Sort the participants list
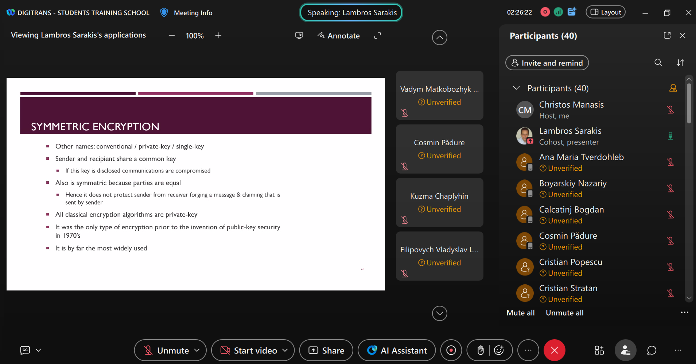Screen dimensions: 696x364 click(x=680, y=63)
